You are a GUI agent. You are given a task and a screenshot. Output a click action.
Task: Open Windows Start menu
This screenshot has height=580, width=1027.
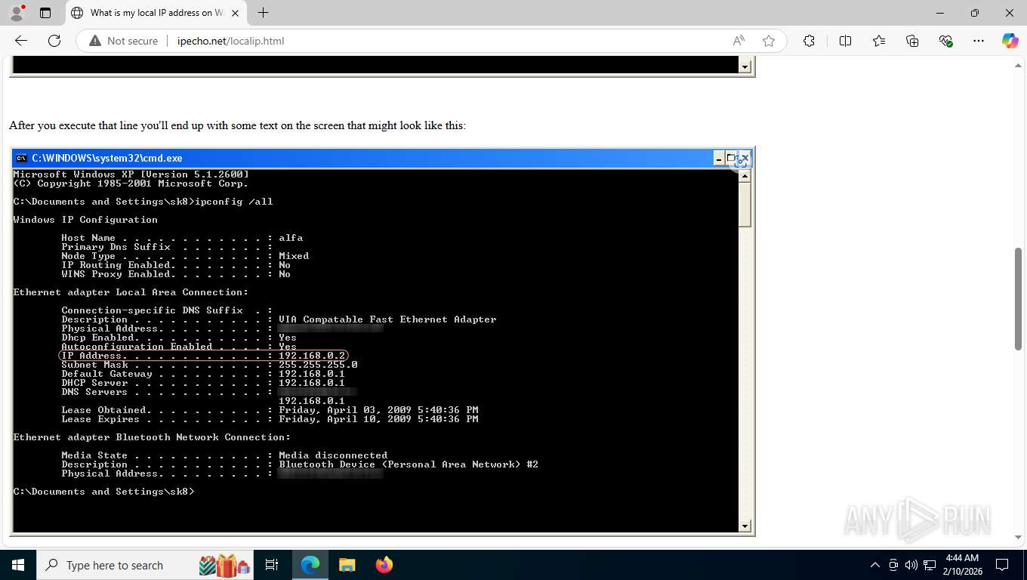click(x=18, y=565)
